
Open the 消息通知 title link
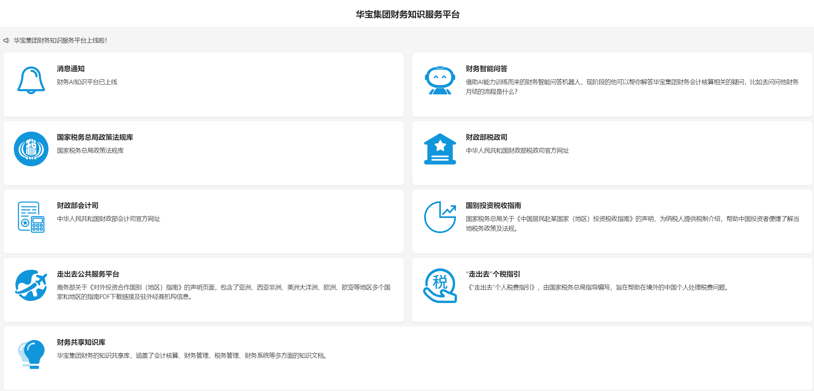pyautogui.click(x=71, y=69)
